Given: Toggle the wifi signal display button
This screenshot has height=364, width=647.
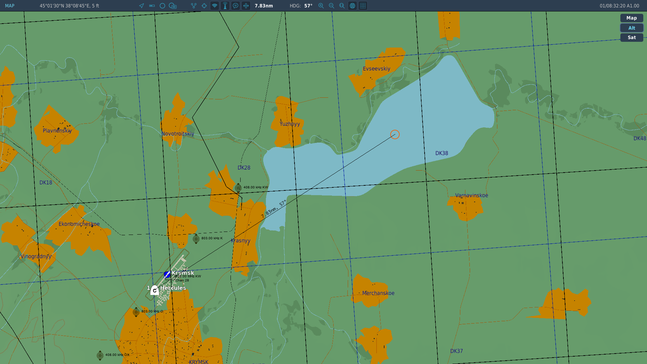Looking at the screenshot, I should tap(215, 6).
